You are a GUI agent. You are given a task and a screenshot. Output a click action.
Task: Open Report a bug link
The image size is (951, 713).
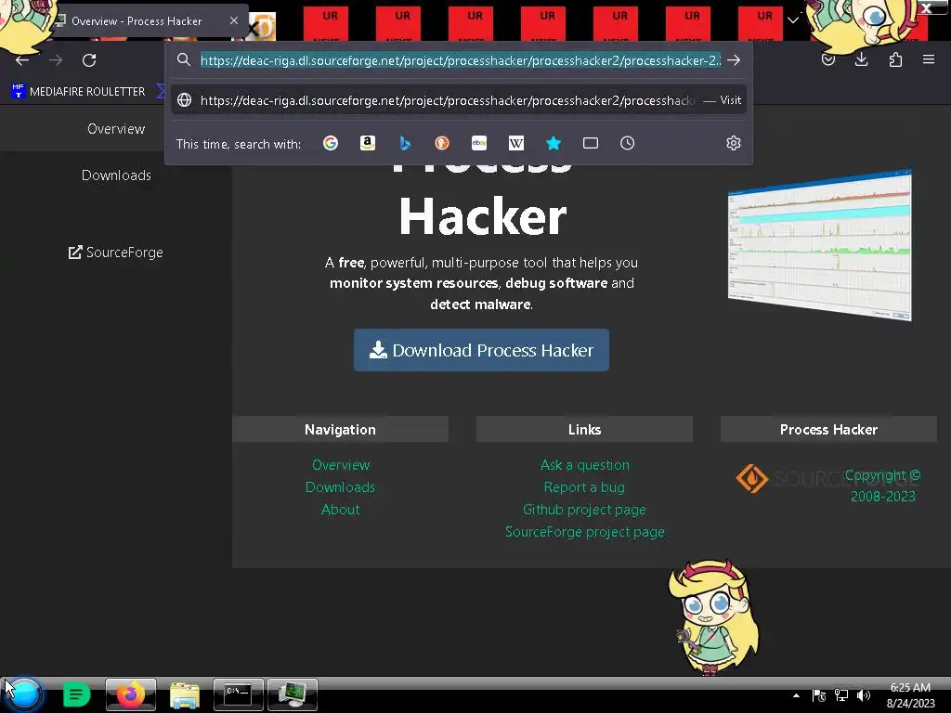click(x=584, y=487)
